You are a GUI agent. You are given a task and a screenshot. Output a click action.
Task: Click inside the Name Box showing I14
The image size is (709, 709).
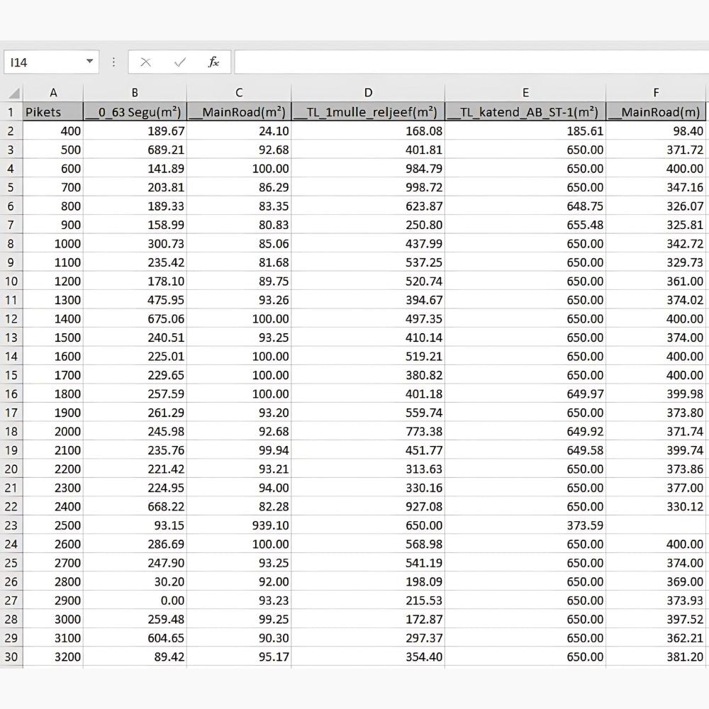pos(43,62)
